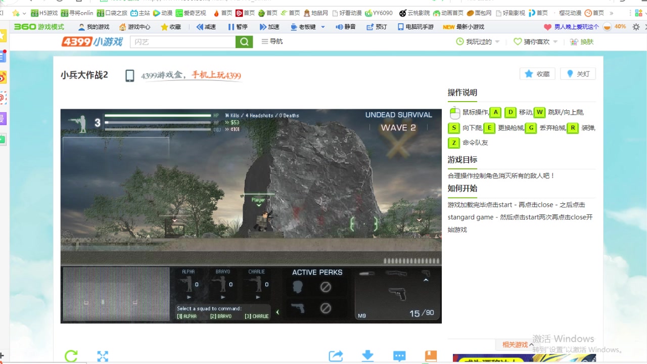Expand the favorites star dropdown arrow
The width and height of the screenshot is (647, 364).
pos(24,13)
